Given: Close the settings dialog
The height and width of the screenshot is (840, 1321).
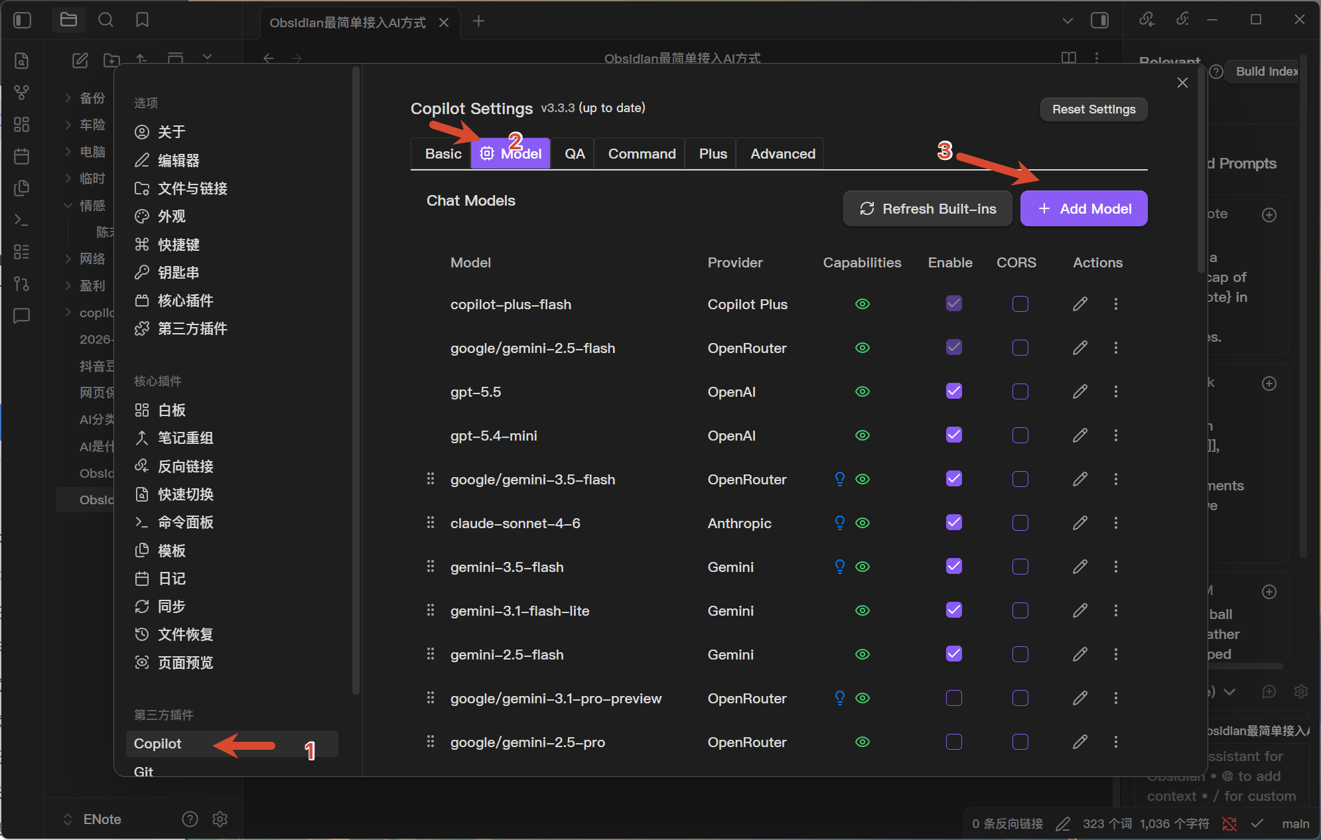Looking at the screenshot, I should (1182, 83).
